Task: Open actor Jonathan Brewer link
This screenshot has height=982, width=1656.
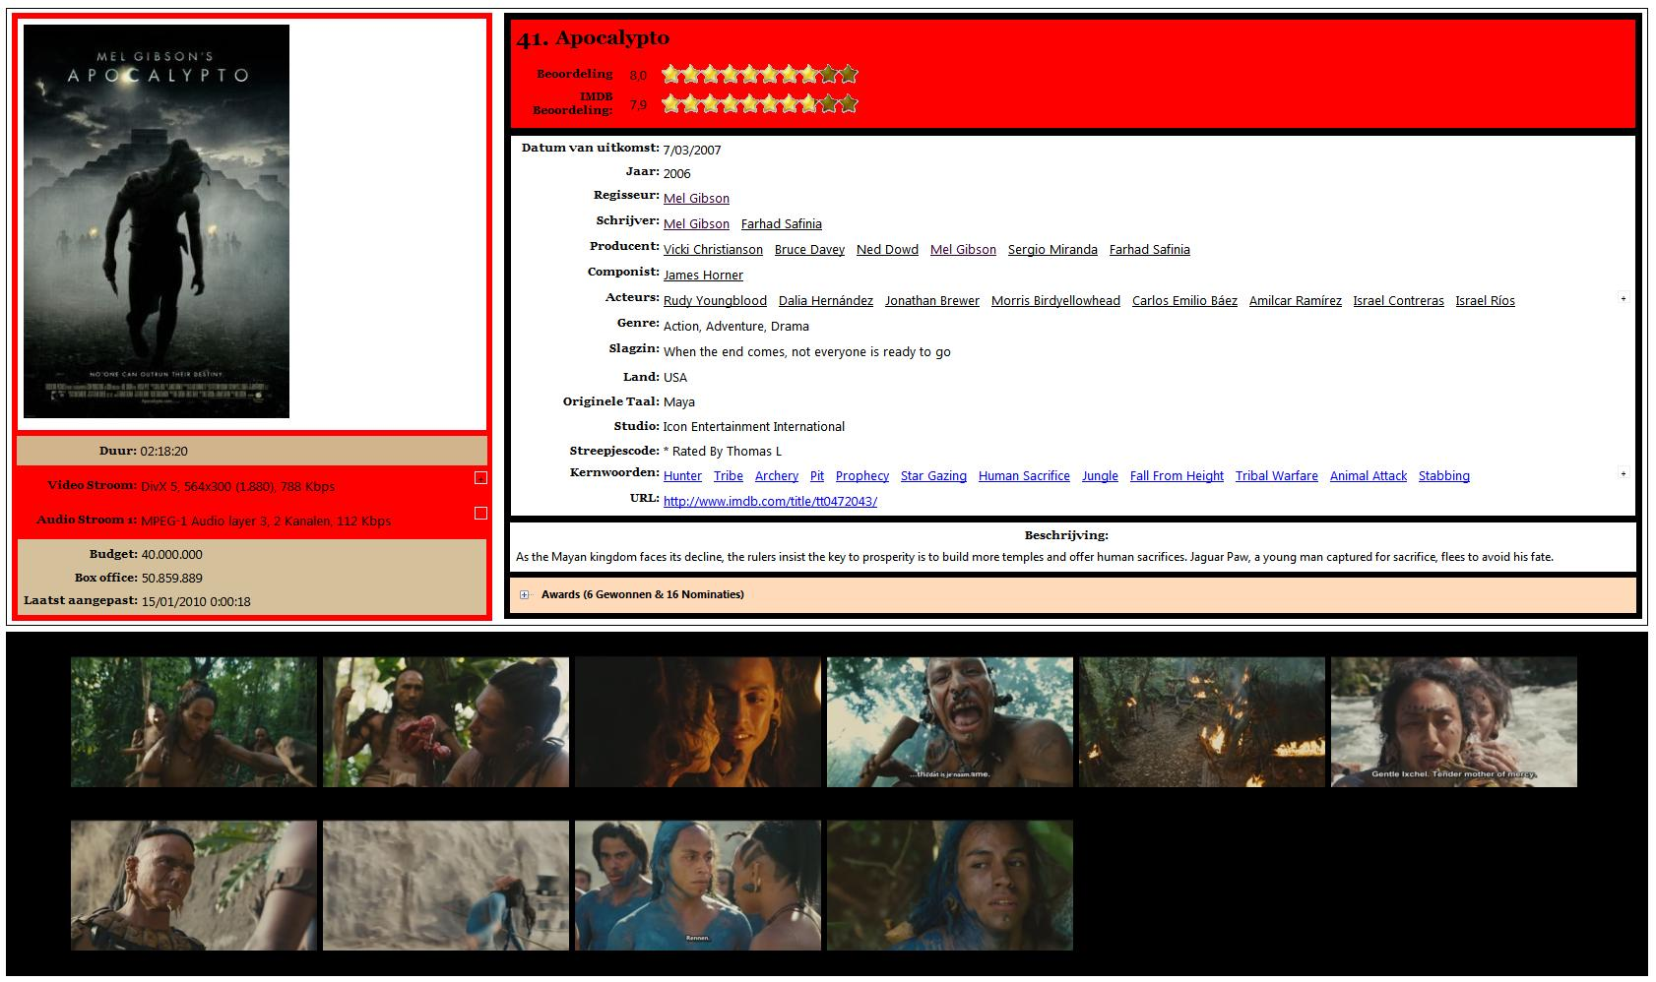Action: [x=931, y=300]
